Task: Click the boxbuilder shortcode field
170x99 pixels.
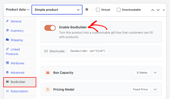Action: (88, 51)
